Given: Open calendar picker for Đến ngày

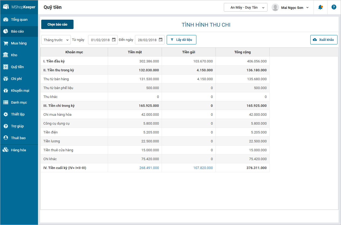Looking at the screenshot, I should pos(161,40).
